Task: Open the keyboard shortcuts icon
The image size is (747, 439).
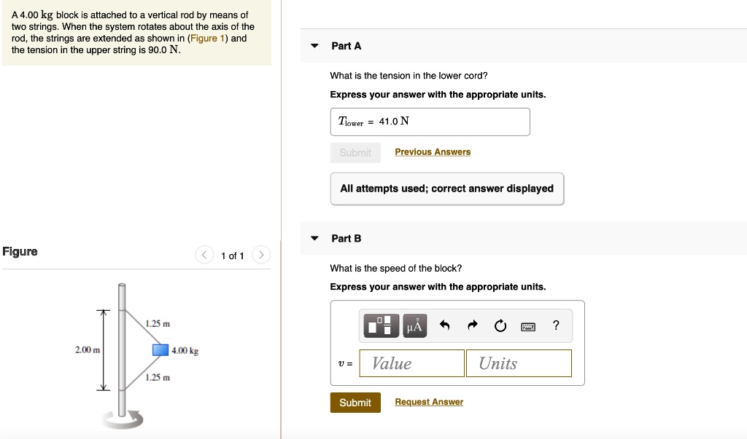Action: point(528,326)
